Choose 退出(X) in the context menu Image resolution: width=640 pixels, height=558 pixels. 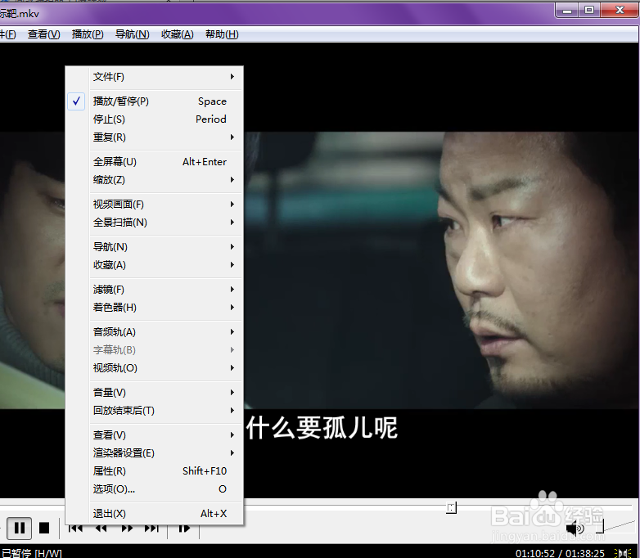click(155, 514)
